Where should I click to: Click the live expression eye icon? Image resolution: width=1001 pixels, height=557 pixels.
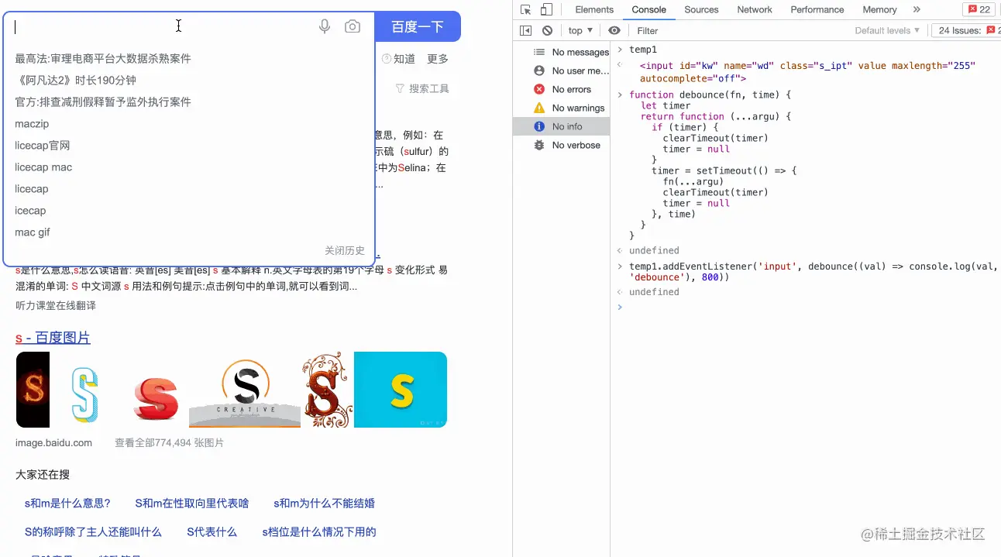coord(614,30)
